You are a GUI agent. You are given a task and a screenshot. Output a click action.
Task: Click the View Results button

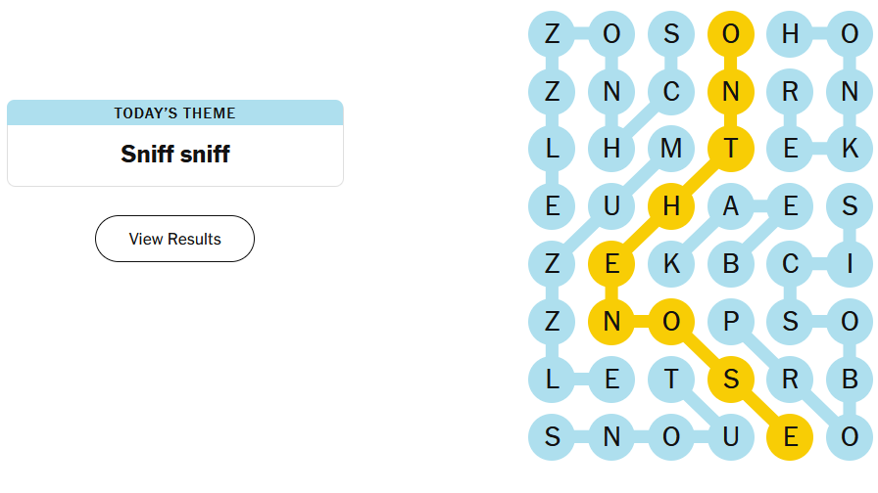pos(174,239)
